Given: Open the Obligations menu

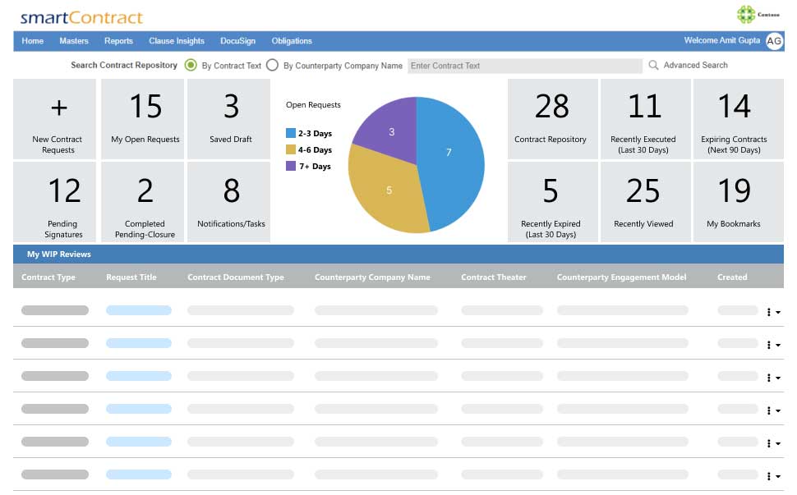Looking at the screenshot, I should tap(292, 41).
